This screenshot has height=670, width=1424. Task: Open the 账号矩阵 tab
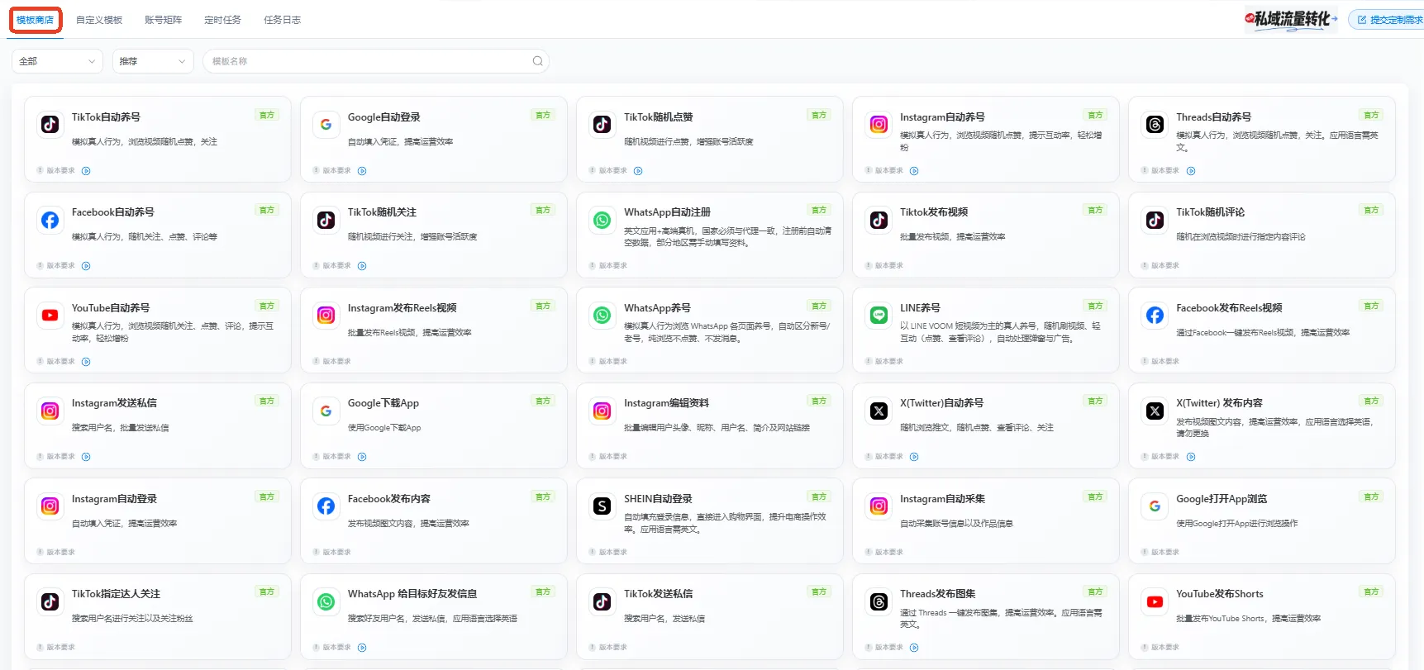click(x=163, y=20)
